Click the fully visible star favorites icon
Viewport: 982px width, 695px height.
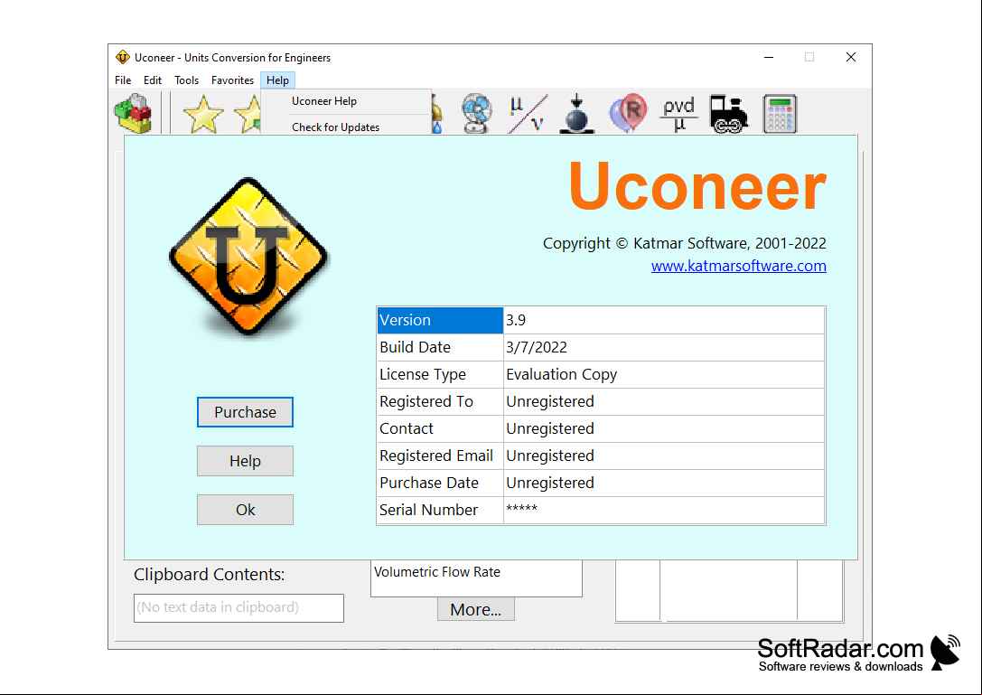point(203,114)
